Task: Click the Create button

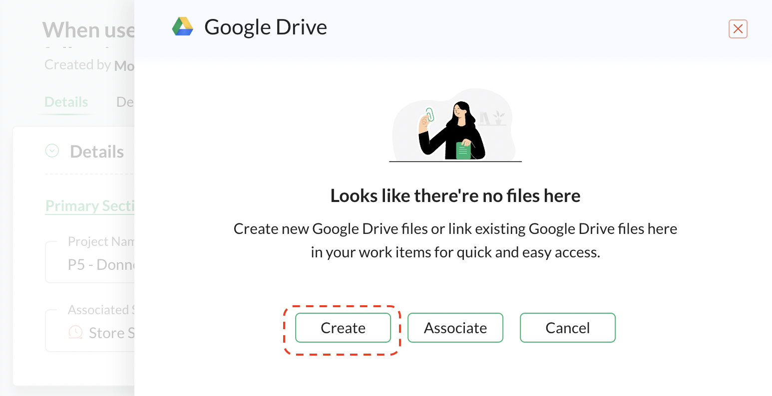Action: coord(343,328)
